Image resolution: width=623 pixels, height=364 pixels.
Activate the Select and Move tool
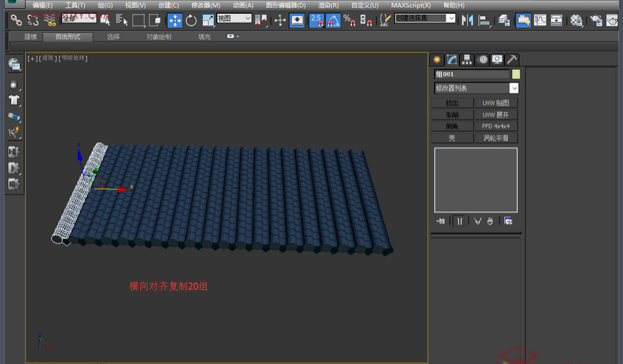175,21
